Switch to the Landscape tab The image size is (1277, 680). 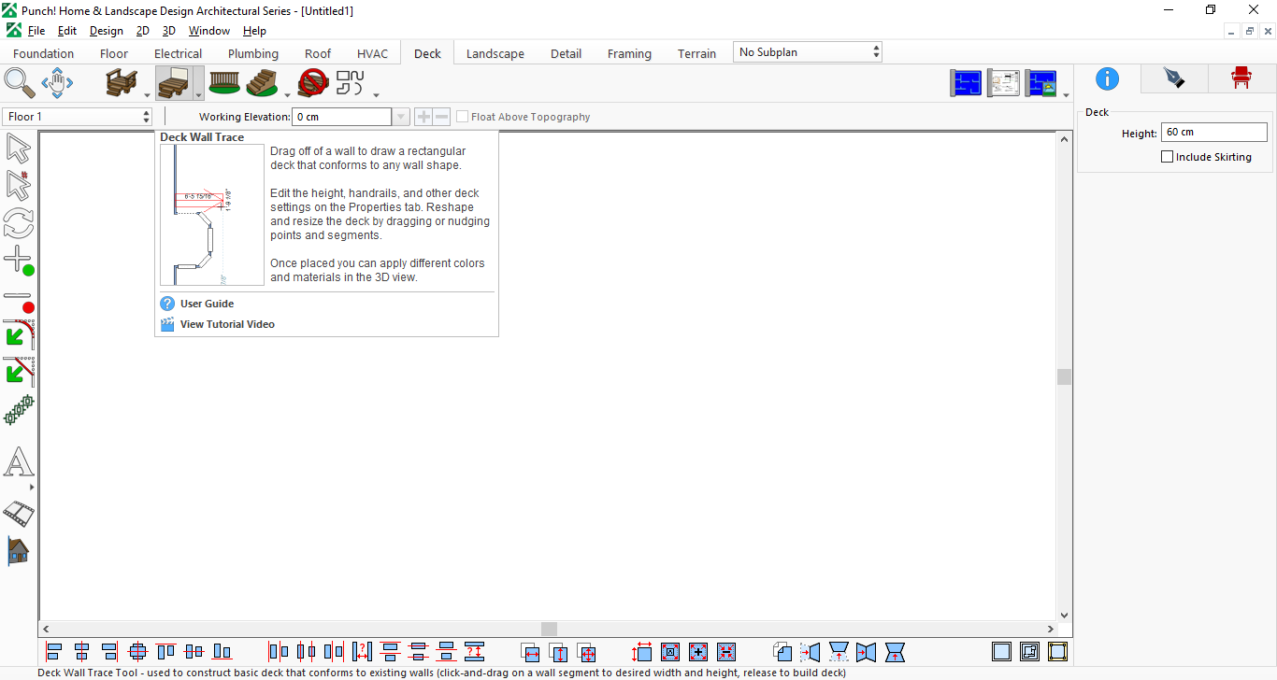point(495,53)
